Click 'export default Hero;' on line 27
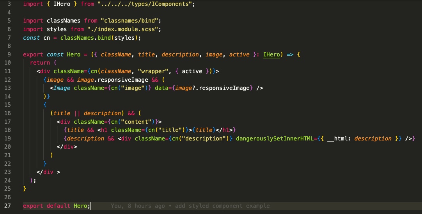 coord(57,206)
